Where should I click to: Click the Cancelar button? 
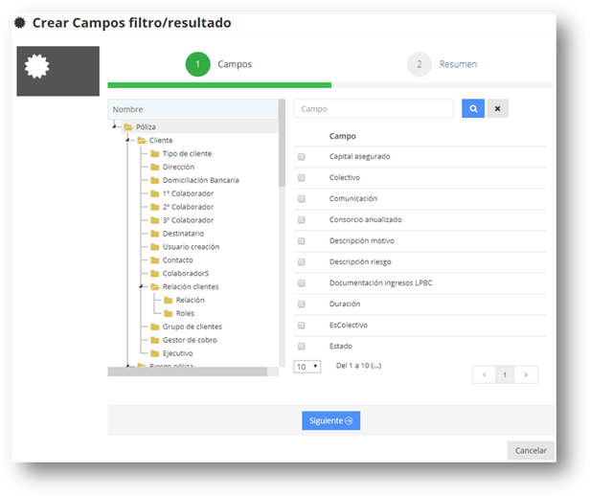pyautogui.click(x=531, y=450)
